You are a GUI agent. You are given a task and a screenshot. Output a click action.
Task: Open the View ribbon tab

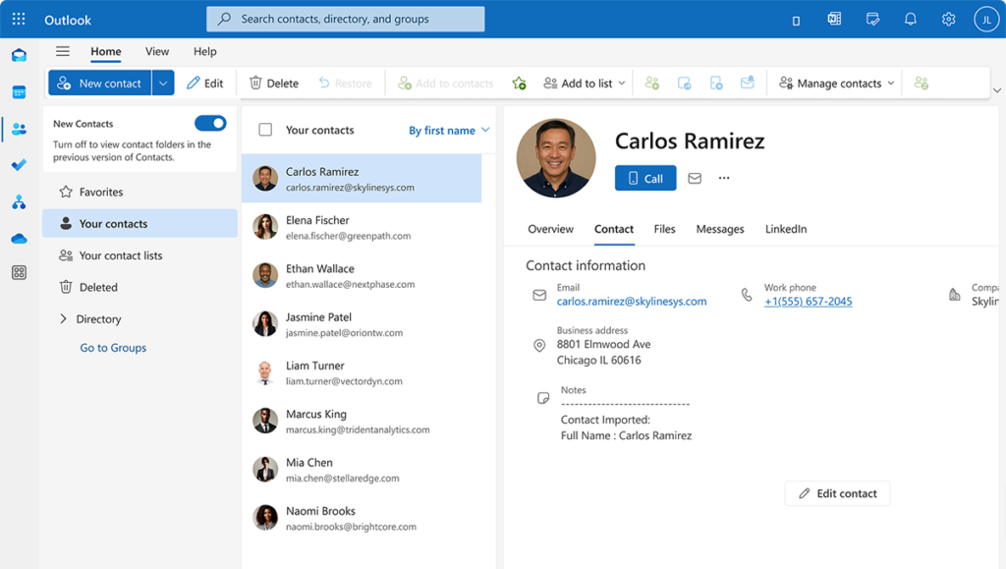(x=157, y=52)
